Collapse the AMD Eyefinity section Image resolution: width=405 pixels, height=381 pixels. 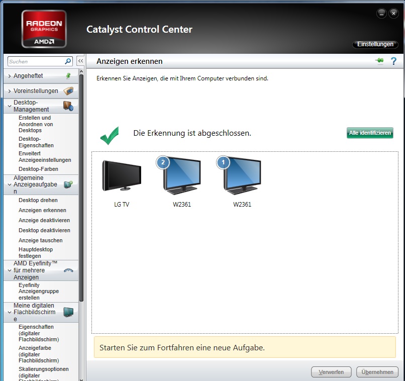pyautogui.click(x=10, y=270)
